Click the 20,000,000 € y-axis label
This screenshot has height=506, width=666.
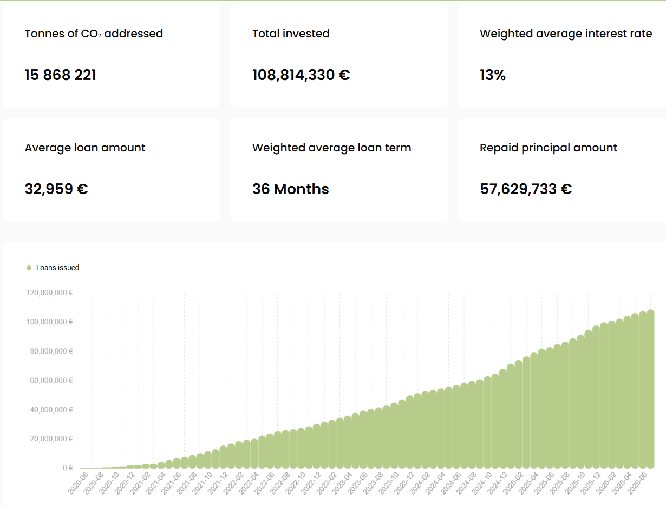pos(51,439)
